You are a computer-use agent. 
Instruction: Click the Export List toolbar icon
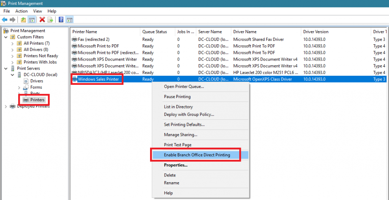[x=50, y=20]
